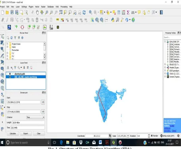Toggle visibility of shortest path layer
The width and height of the screenshot is (181, 149).
point(10,74)
